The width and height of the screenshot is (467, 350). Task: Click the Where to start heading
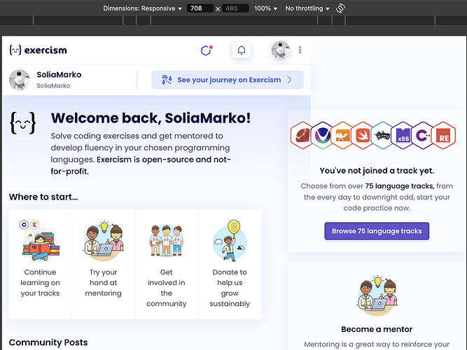[43, 197]
